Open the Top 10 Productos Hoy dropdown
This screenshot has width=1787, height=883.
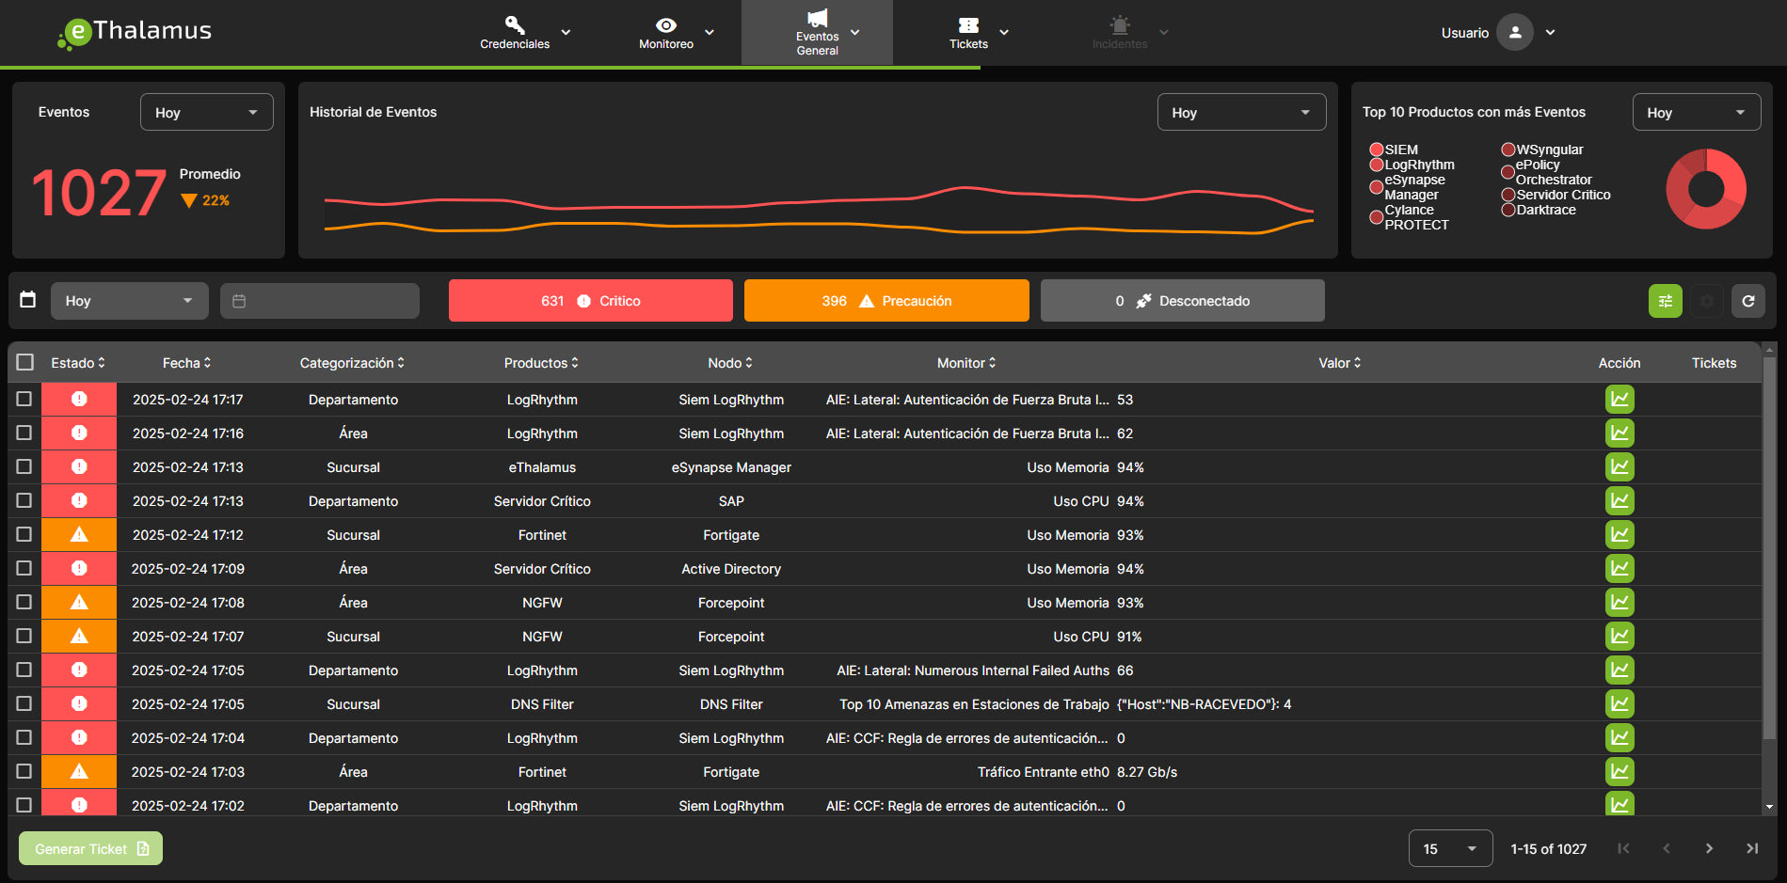point(1697,112)
